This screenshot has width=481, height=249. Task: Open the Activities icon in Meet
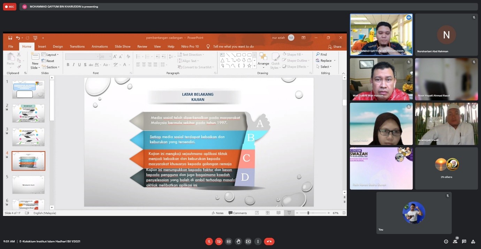473,241
